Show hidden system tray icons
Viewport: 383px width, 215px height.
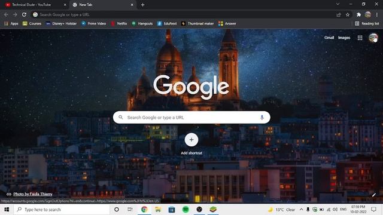(x=302, y=210)
